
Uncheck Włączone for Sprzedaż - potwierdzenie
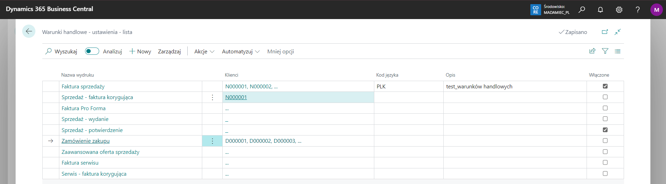coord(605,130)
